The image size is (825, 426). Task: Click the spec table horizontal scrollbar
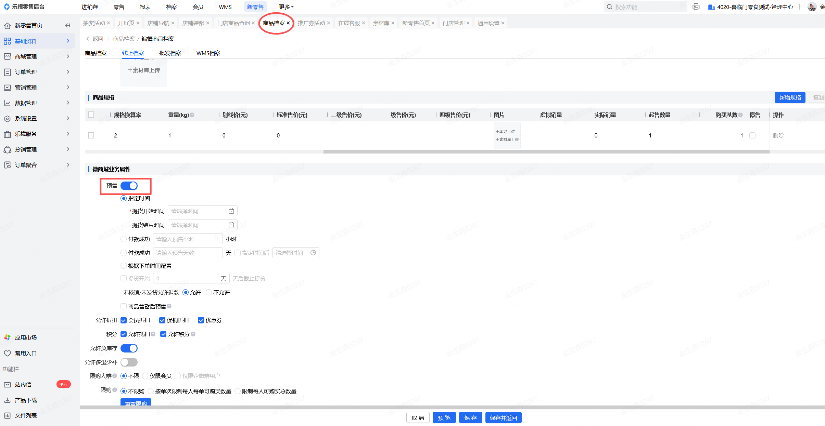546,152
